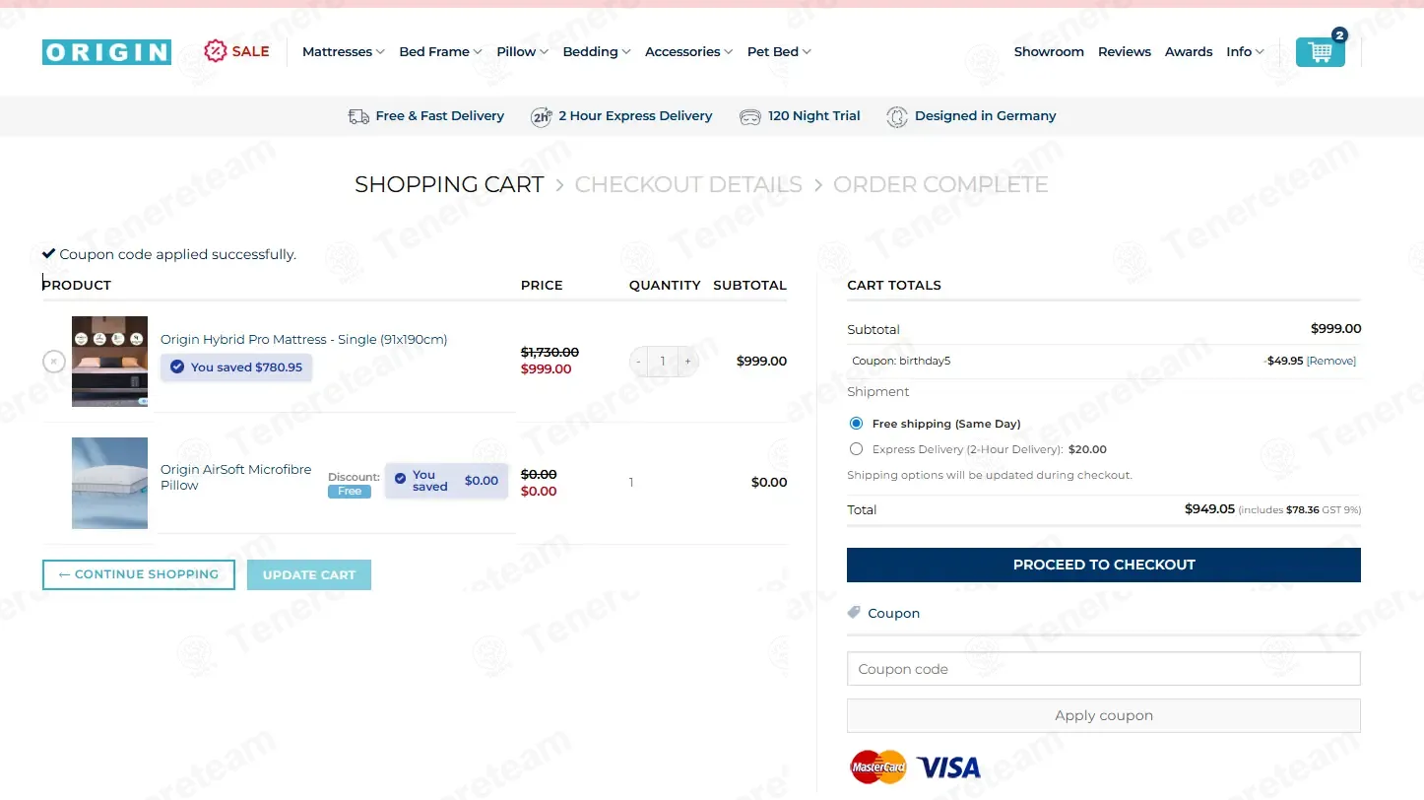Click the Free & Fast Delivery truck icon
Screen dimensions: 1424x800
358,116
